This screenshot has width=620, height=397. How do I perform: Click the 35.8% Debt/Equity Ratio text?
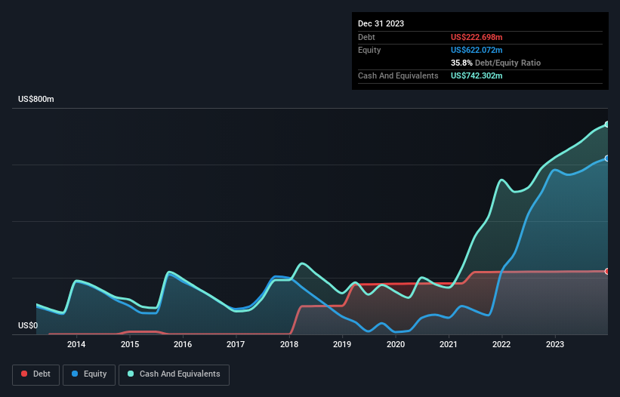tap(495, 63)
